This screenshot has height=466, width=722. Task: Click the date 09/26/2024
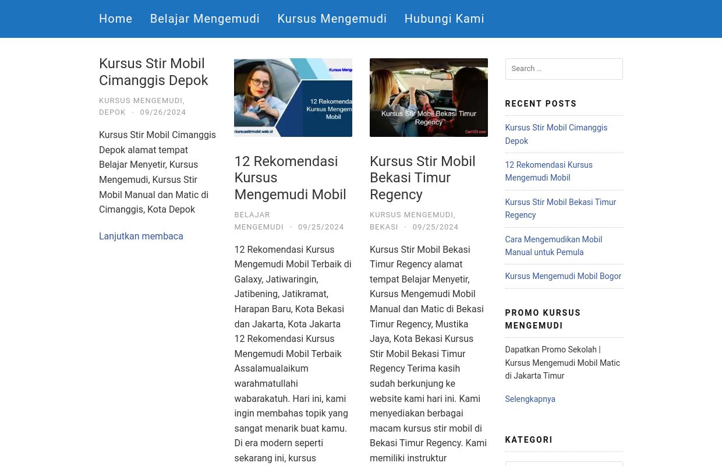[x=163, y=112]
